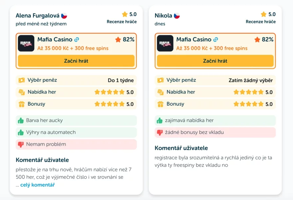Click link icon beside Mafia Casino in Alena's card
Image resolution: width=293 pixels, height=200 pixels.
point(77,40)
